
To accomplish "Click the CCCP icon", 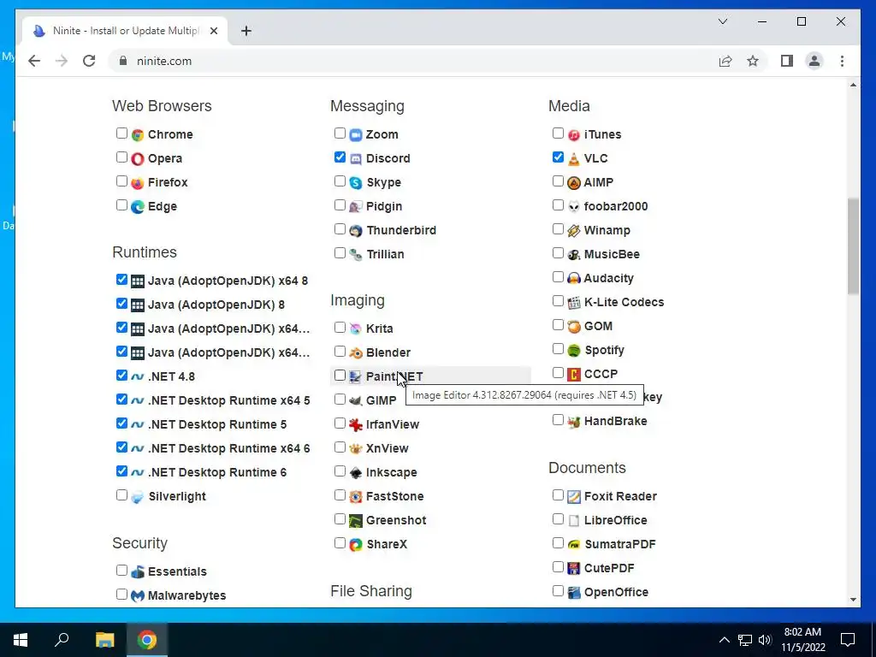I will [574, 375].
